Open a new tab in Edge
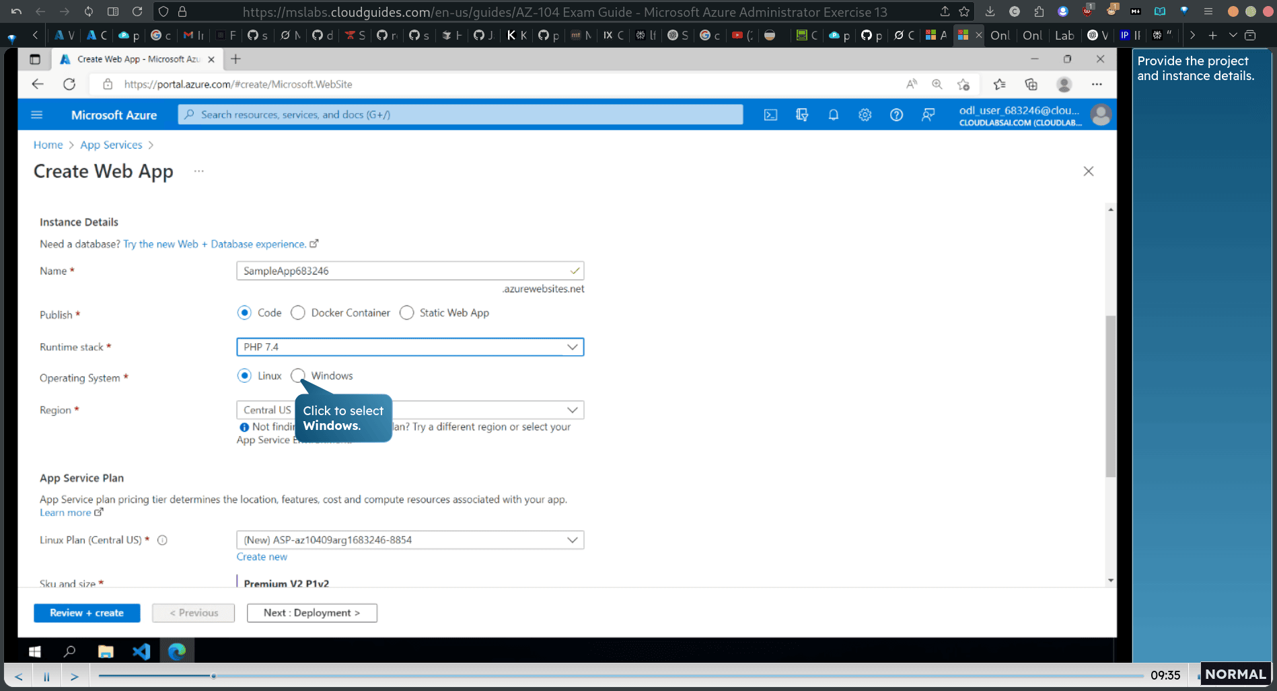 click(235, 59)
